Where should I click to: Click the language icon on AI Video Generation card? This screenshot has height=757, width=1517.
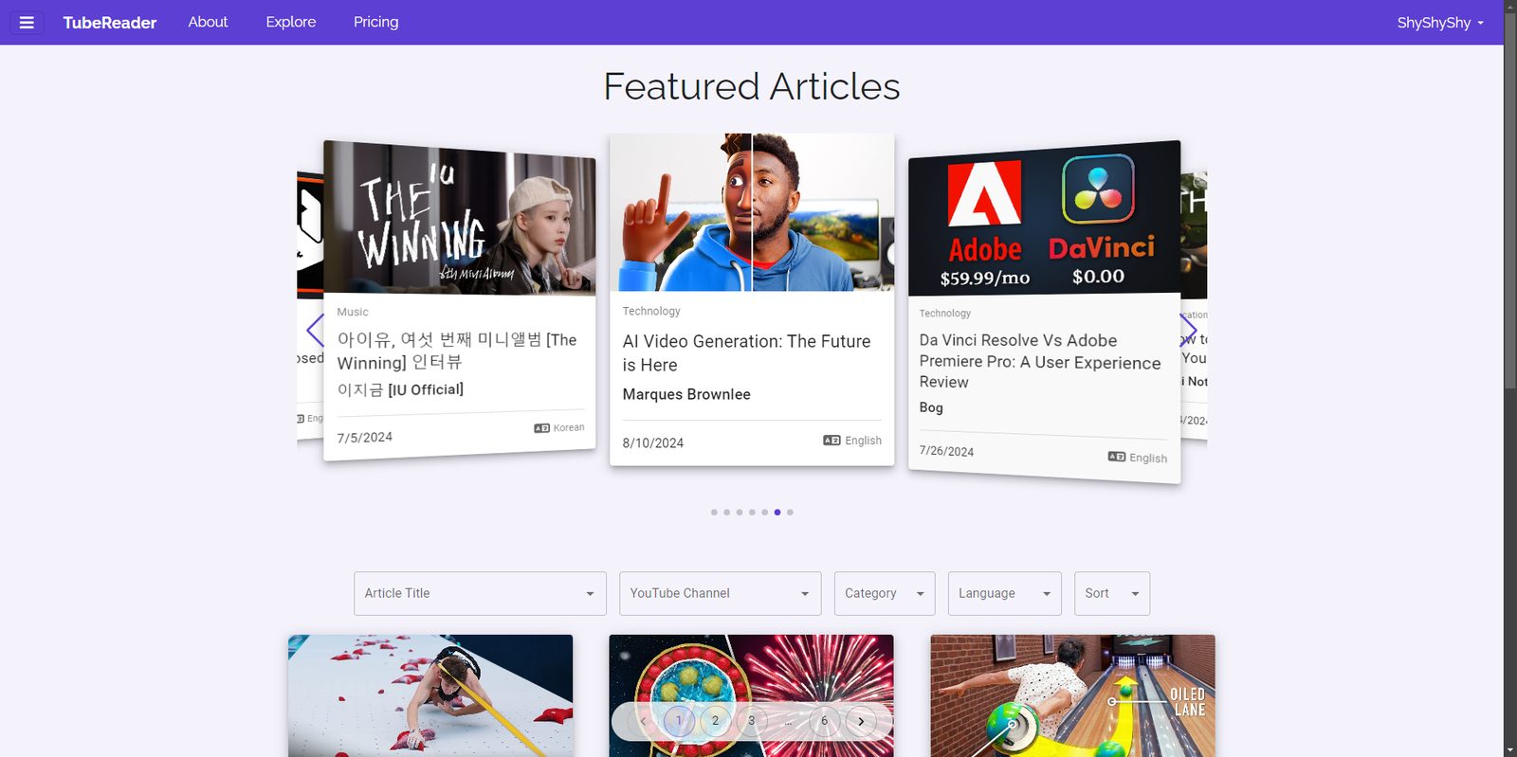click(832, 441)
